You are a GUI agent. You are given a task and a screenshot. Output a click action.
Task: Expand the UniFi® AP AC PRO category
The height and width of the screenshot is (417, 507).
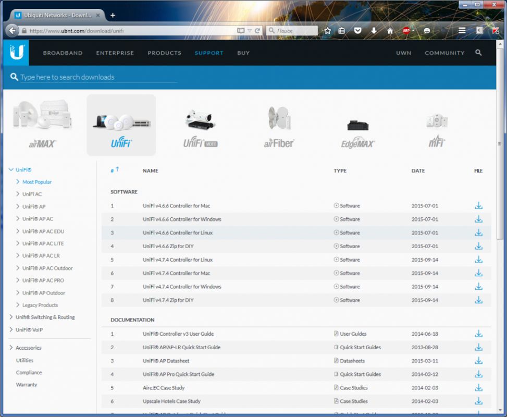click(x=18, y=280)
